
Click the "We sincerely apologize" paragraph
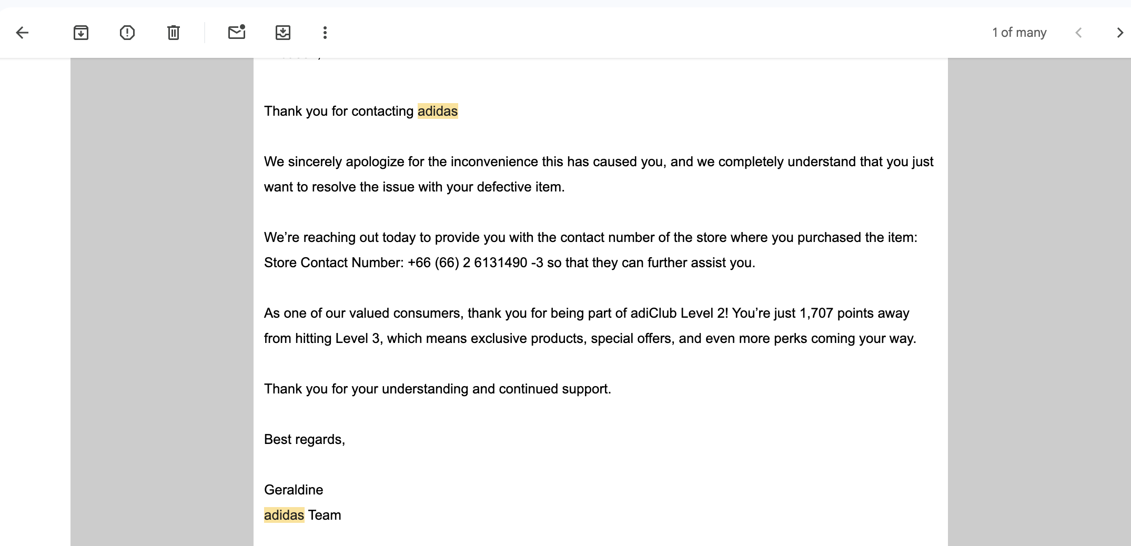coord(598,161)
